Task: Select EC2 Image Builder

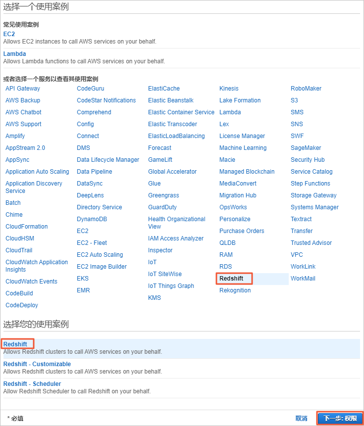Action: click(102, 267)
